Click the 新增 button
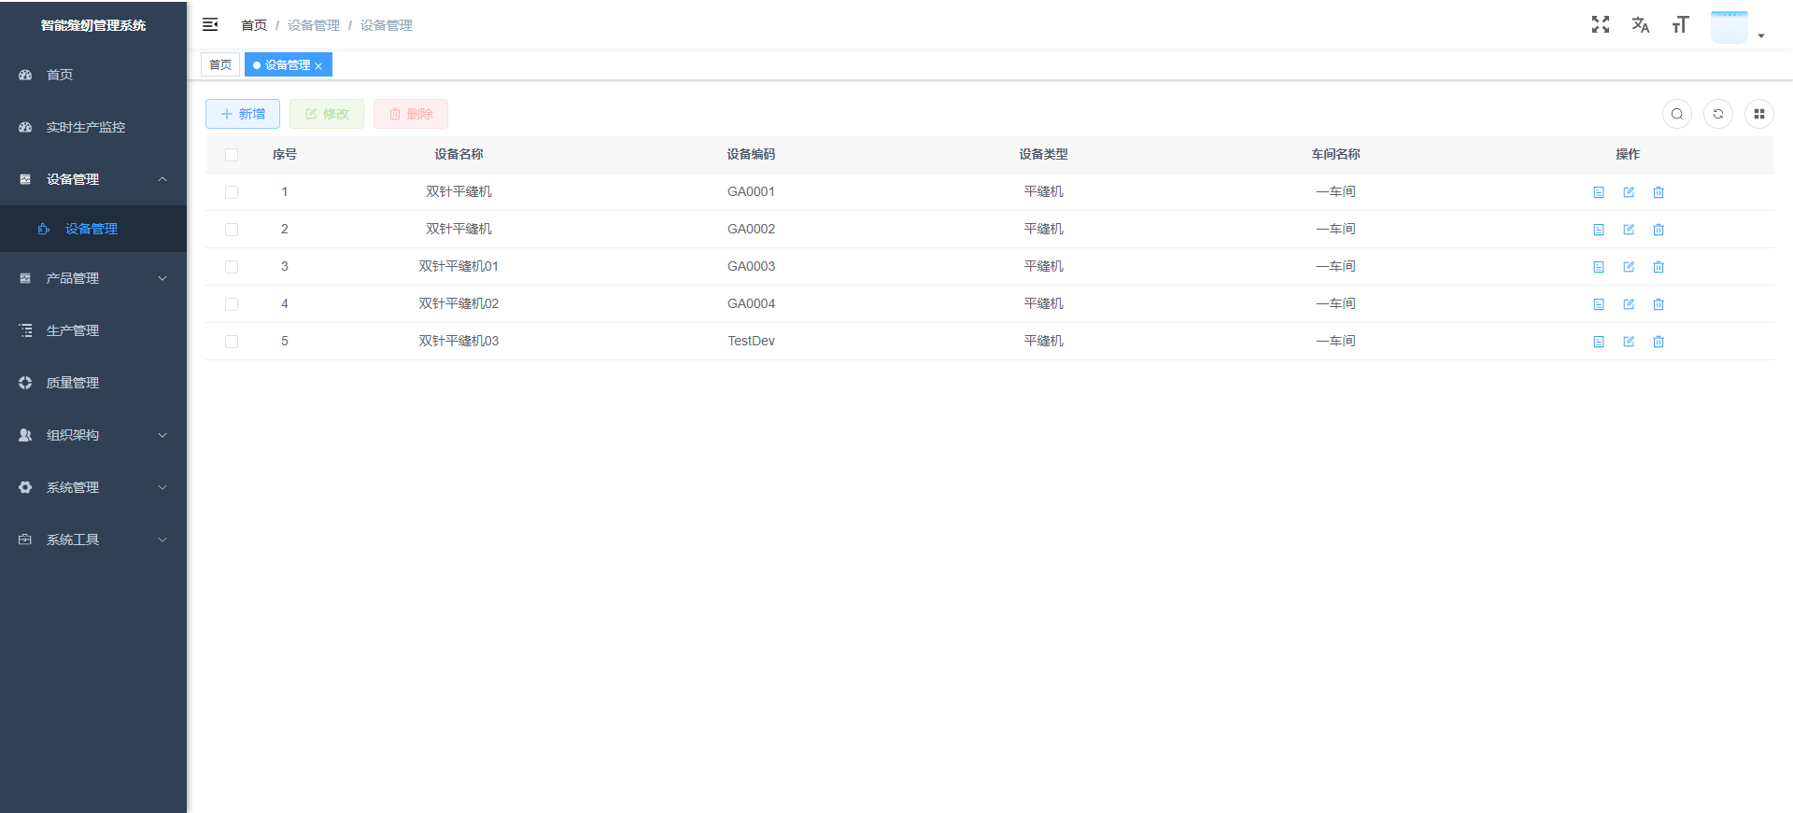This screenshot has height=813, width=1793. click(243, 114)
